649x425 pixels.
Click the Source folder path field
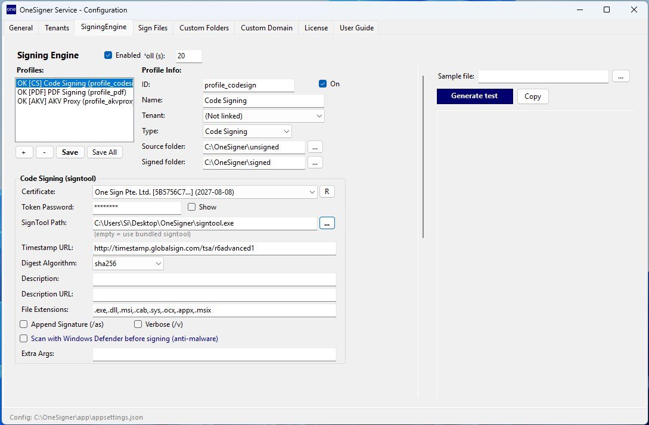[254, 147]
